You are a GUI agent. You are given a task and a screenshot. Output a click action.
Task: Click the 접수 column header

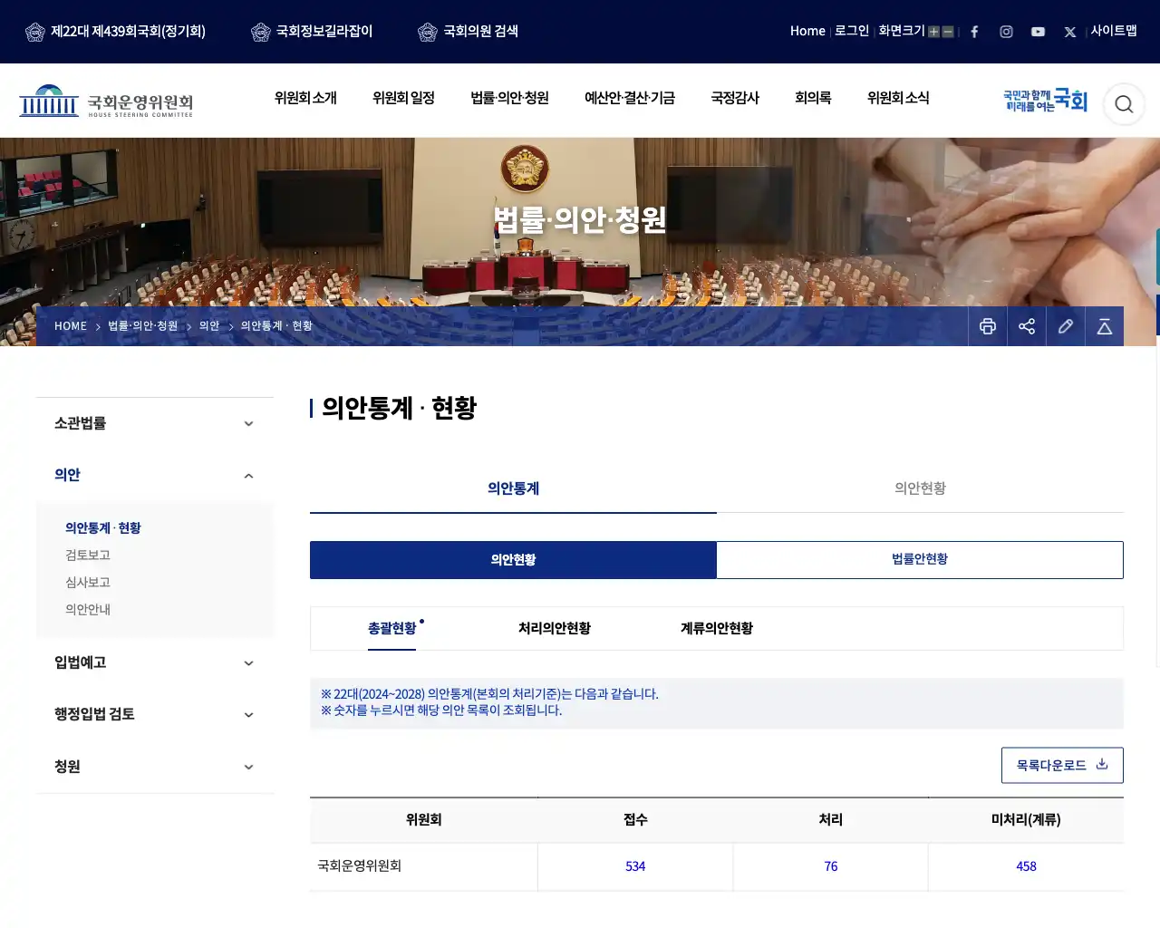635,820
